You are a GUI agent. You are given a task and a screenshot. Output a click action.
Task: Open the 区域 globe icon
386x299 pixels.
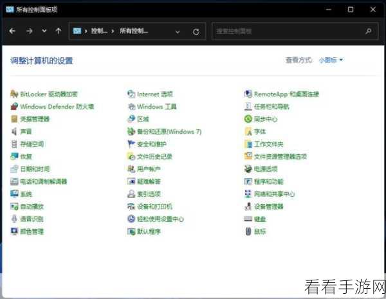pyautogui.click(x=131, y=119)
